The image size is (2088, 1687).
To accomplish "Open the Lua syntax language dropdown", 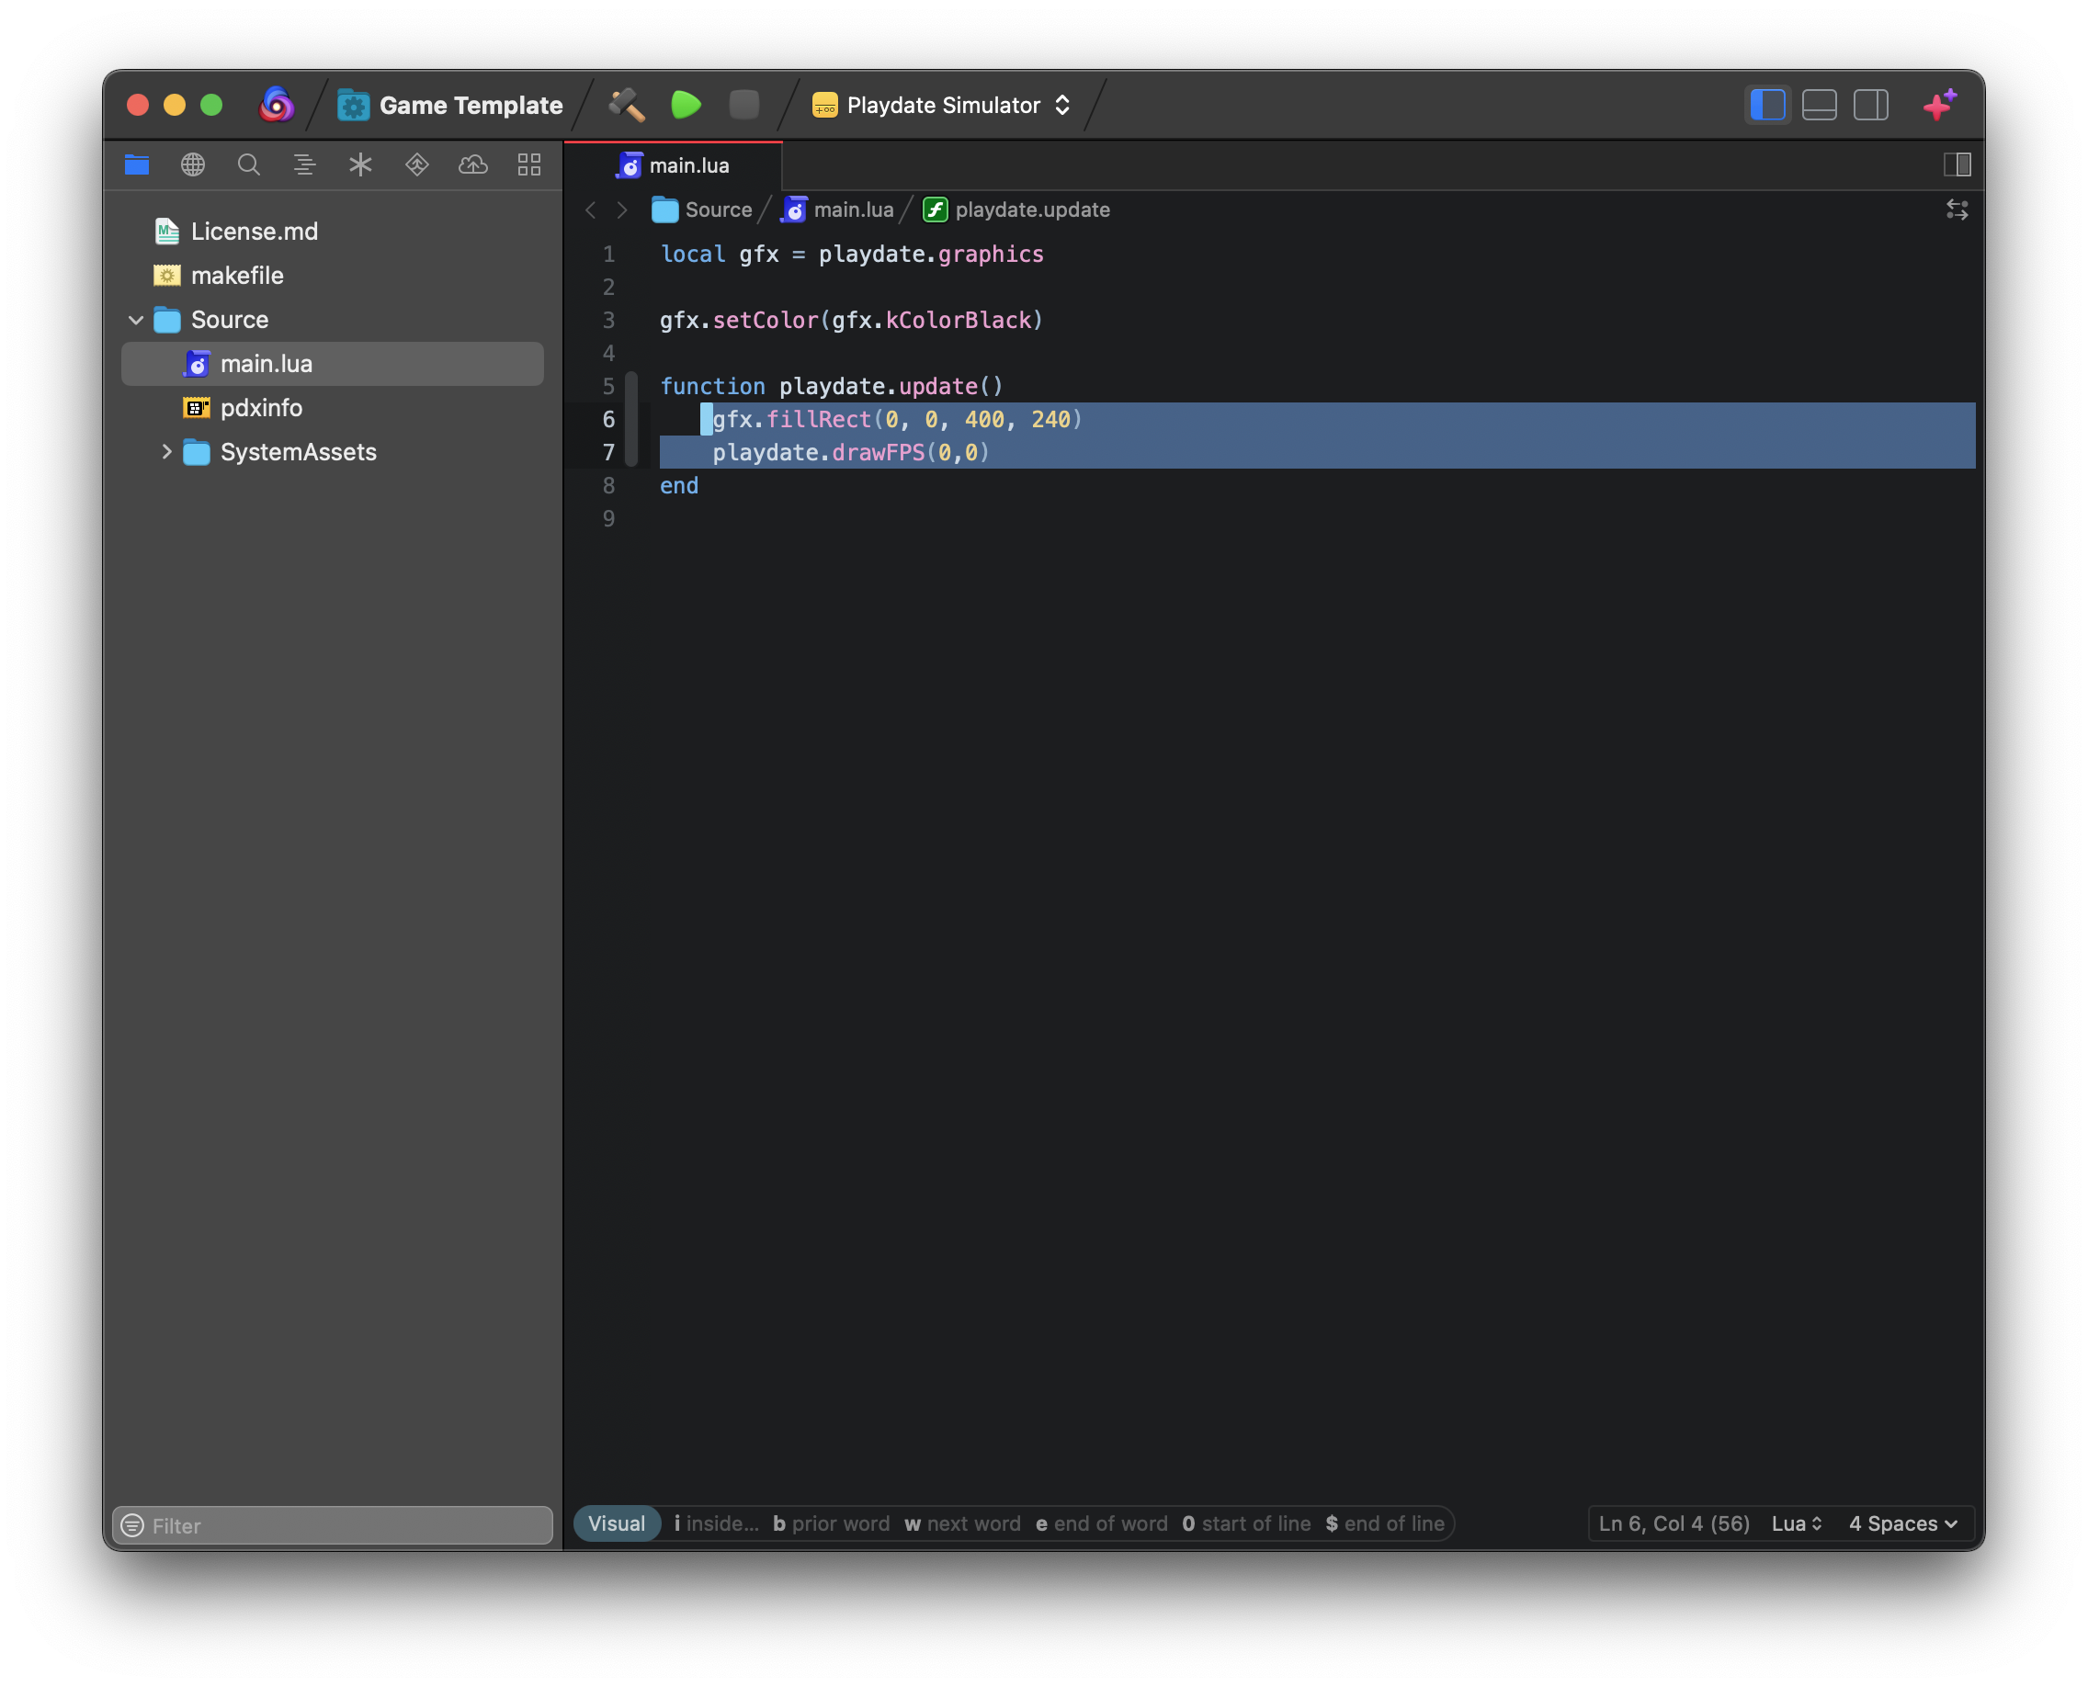I will (1797, 1523).
